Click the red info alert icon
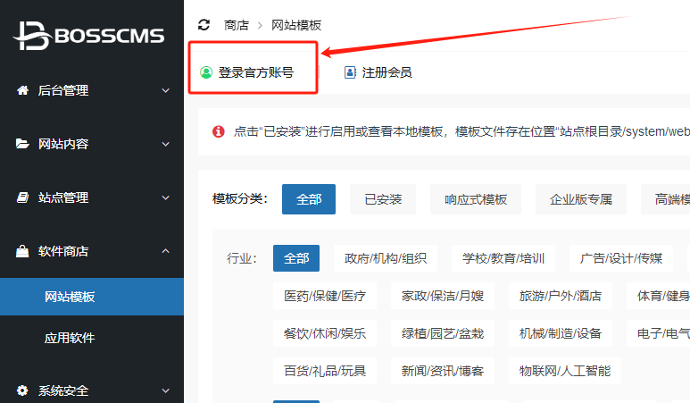Screen dimensions: 690x403 tap(218, 131)
